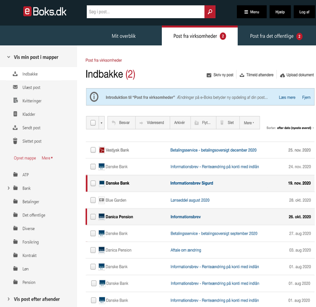
Task: Open the Menu button
Action: [x=252, y=12]
